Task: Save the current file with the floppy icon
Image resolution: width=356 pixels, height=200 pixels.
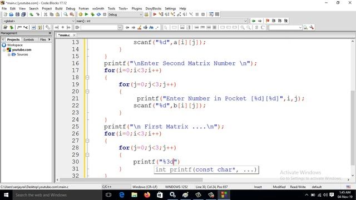Action: pyautogui.click(x=17, y=14)
